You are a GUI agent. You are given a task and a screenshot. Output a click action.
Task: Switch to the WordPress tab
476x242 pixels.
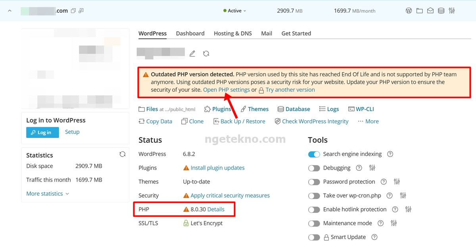pos(152,33)
